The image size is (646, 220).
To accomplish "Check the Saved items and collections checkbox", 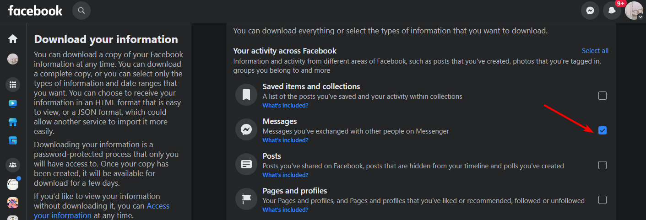I will coord(603,96).
